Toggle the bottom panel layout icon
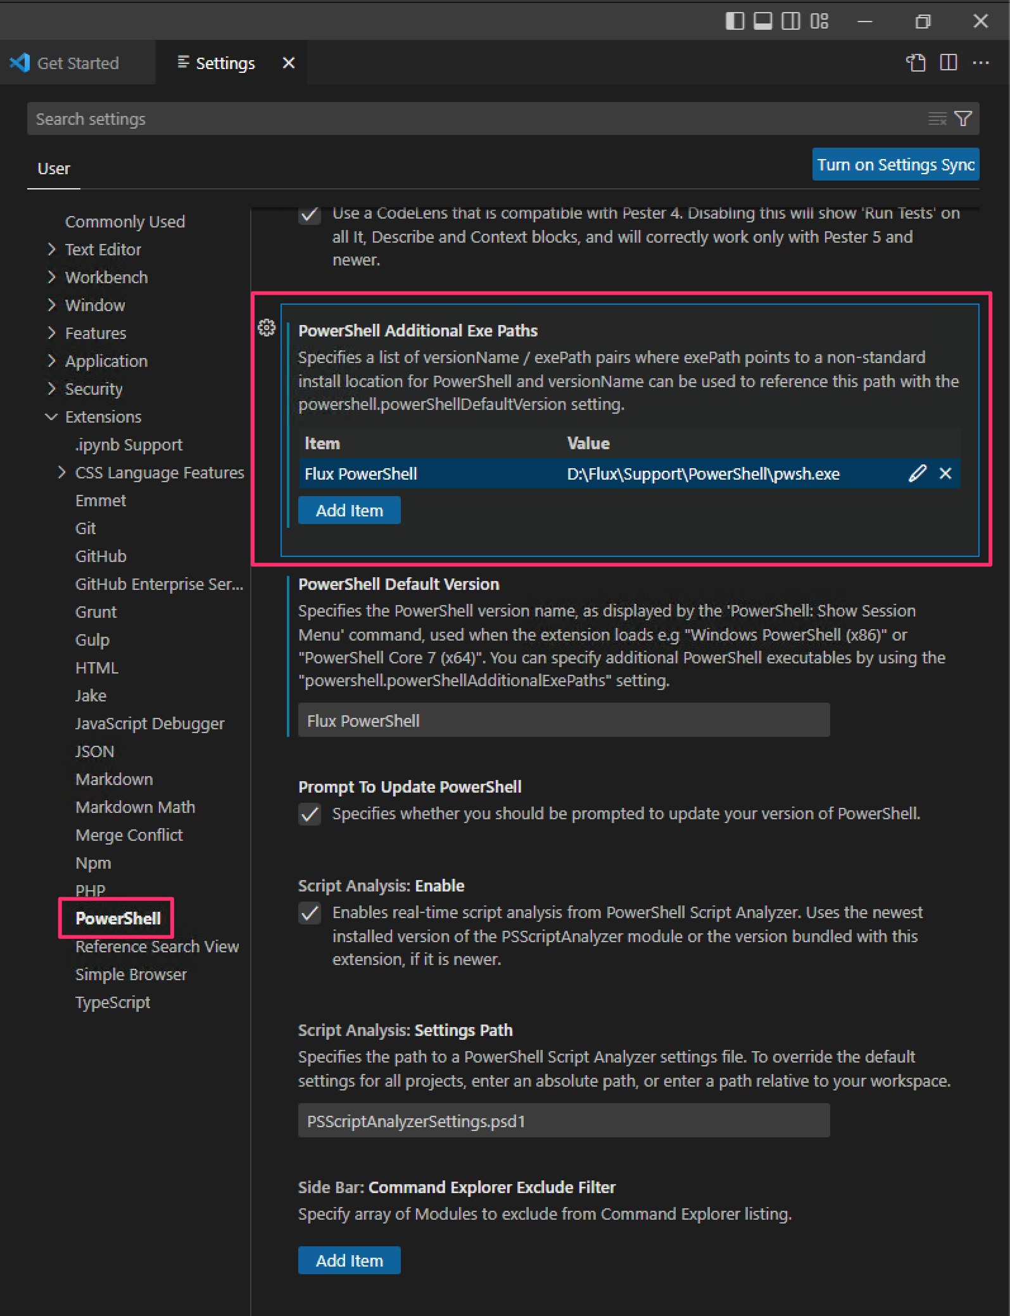The height and width of the screenshot is (1316, 1010). [762, 21]
